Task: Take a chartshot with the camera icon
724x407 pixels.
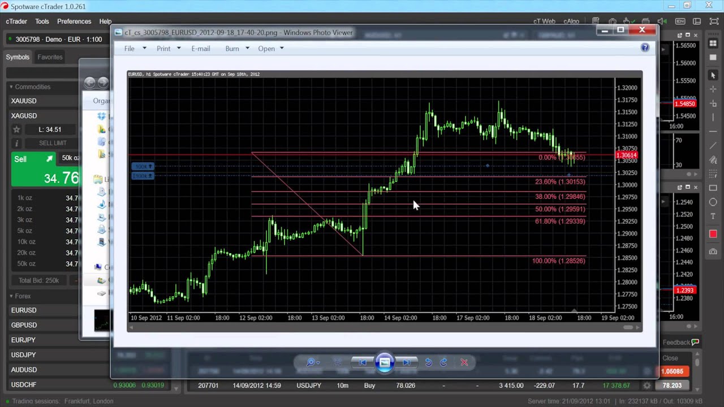Action: tap(713, 251)
